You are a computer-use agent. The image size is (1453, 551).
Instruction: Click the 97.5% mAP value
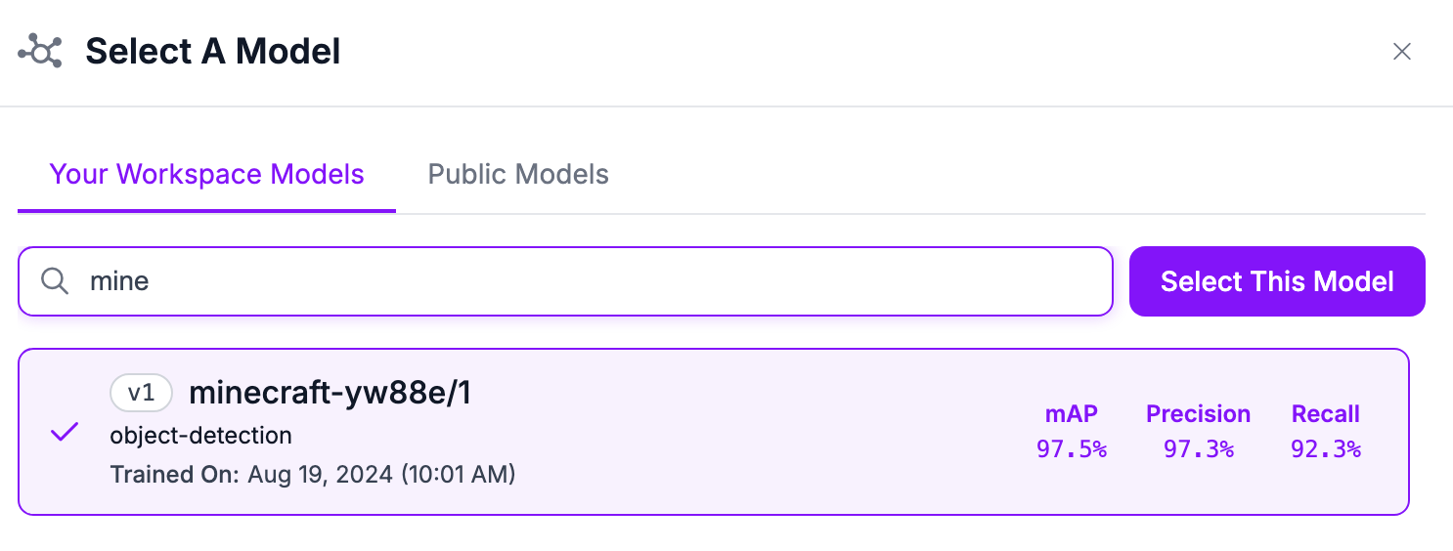tap(1072, 449)
